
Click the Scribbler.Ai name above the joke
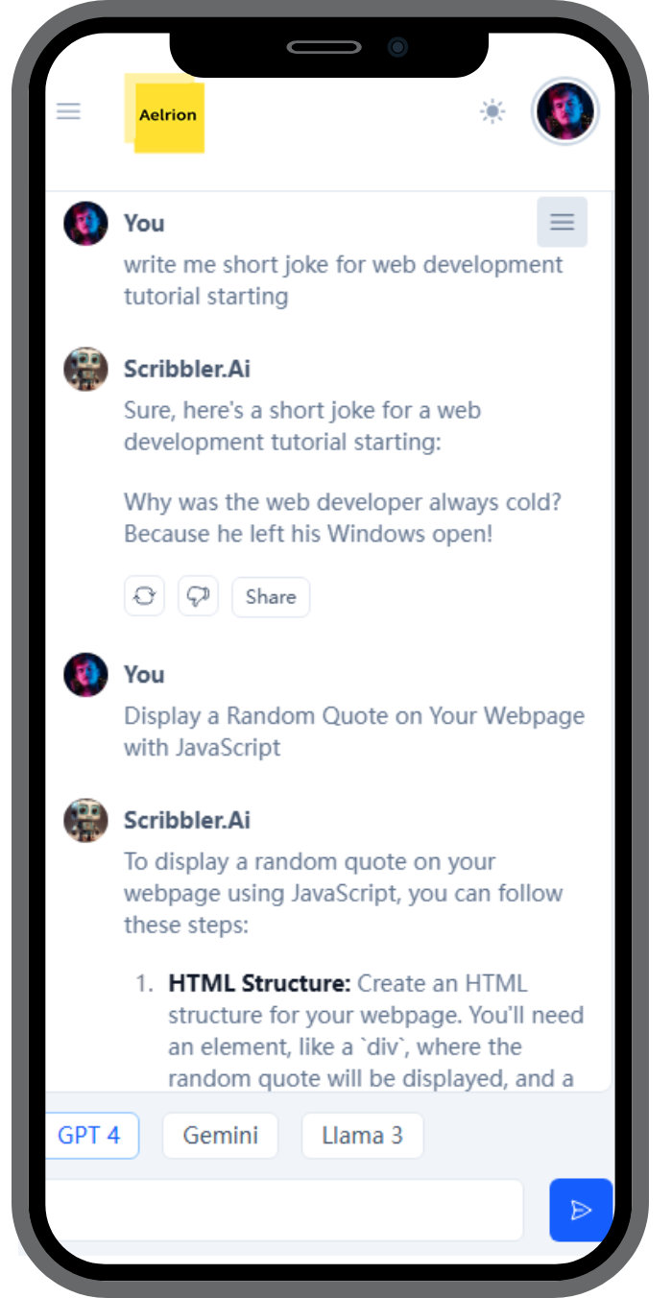tap(187, 369)
